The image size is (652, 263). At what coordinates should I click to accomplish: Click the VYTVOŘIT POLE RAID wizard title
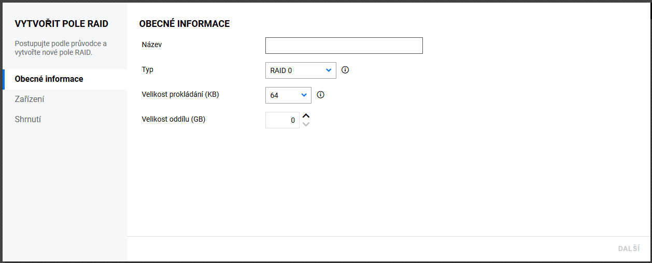62,24
